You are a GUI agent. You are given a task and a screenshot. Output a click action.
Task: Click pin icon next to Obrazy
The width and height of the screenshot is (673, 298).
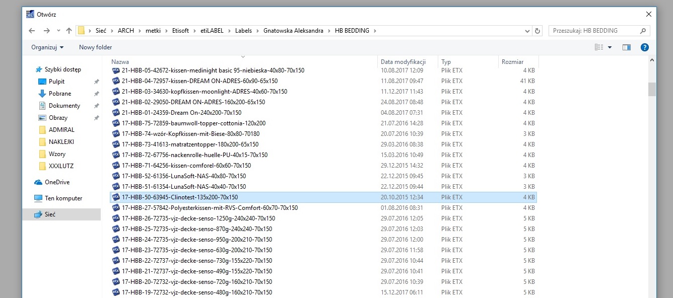96,118
